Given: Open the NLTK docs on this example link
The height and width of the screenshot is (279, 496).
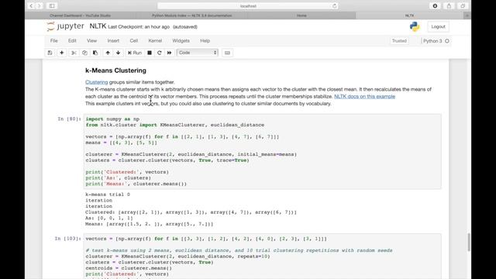Looking at the screenshot, I should [x=364, y=96].
